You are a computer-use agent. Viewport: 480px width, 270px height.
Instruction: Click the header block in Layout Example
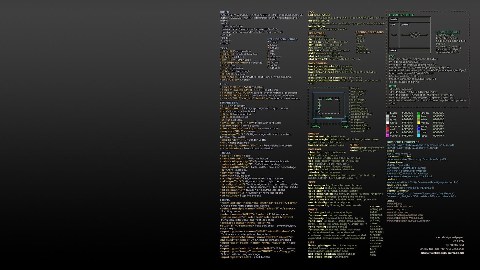(409, 19)
